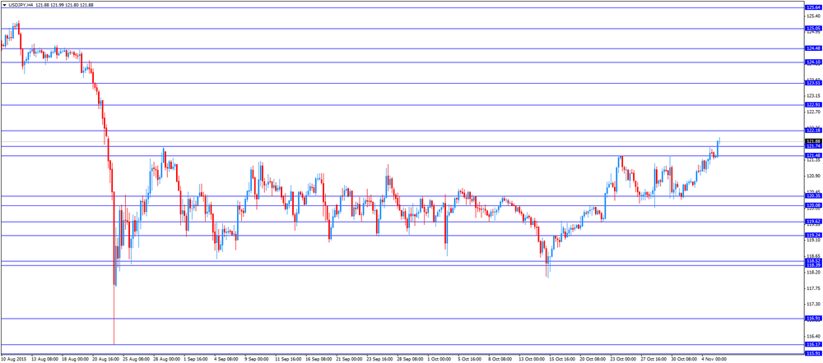Click the 125.40 price scale value
Screen dimensions: 823x363
coord(814,16)
